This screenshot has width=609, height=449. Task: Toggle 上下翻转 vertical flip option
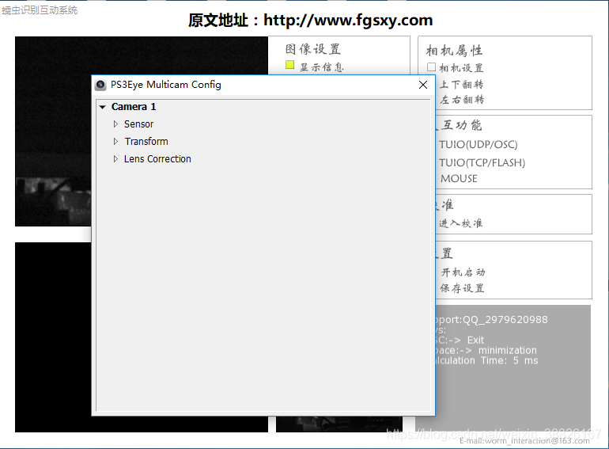[461, 85]
